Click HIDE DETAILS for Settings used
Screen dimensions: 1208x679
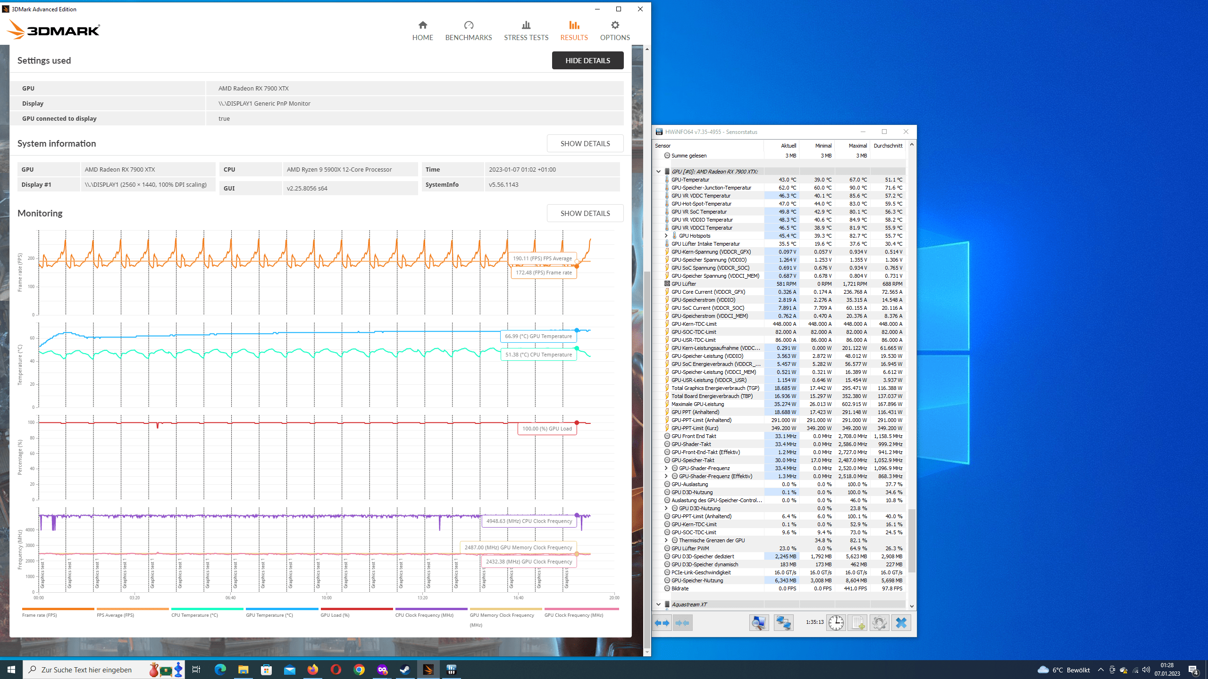pos(587,60)
